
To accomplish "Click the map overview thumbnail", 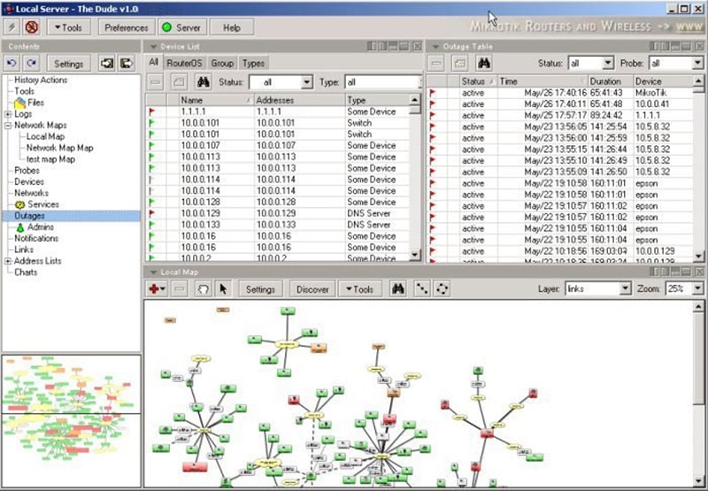I will click(x=72, y=420).
